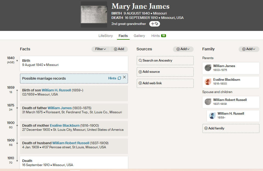Viewport: 263px width, 171px height.
Task: Click the leaf hint icon in marriage records
Action: click(x=119, y=78)
